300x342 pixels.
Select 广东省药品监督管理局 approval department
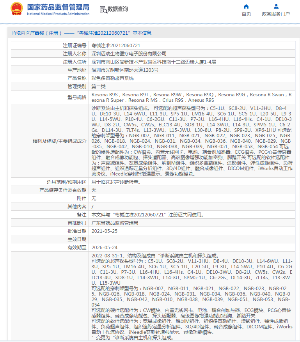[x=115, y=223]
